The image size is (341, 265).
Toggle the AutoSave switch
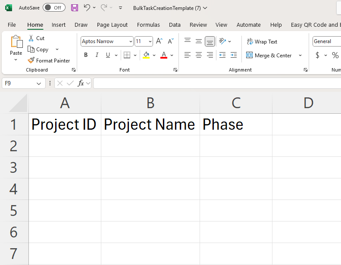pyautogui.click(x=54, y=8)
